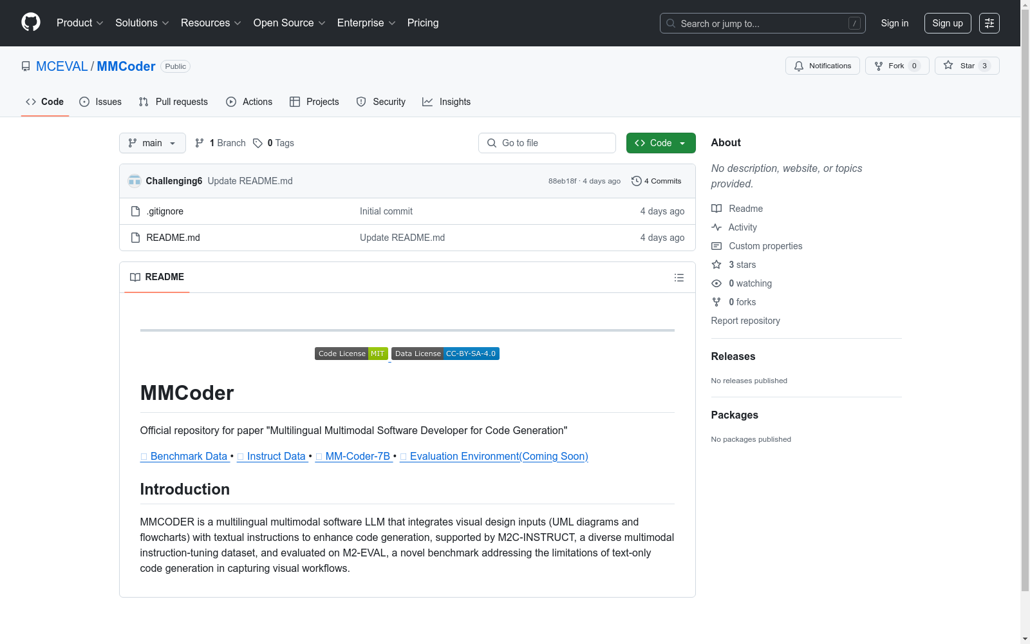Viewport: 1030px width, 644px height.
Task: Switch to the Issues tab
Action: 100,102
